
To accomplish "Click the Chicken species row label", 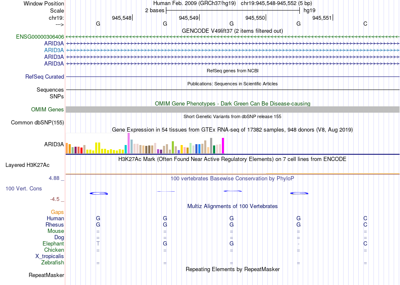I will click(x=54, y=250).
